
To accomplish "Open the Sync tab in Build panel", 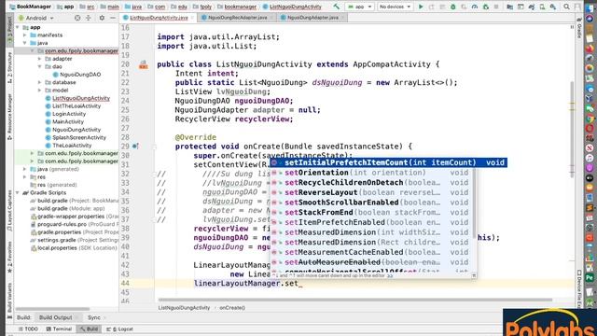I will tap(94, 317).
